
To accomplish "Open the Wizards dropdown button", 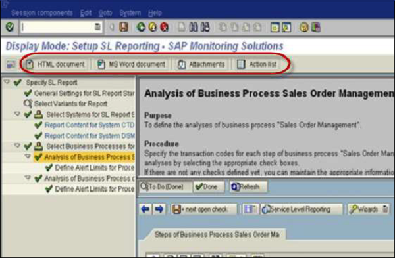I will point(369,209).
